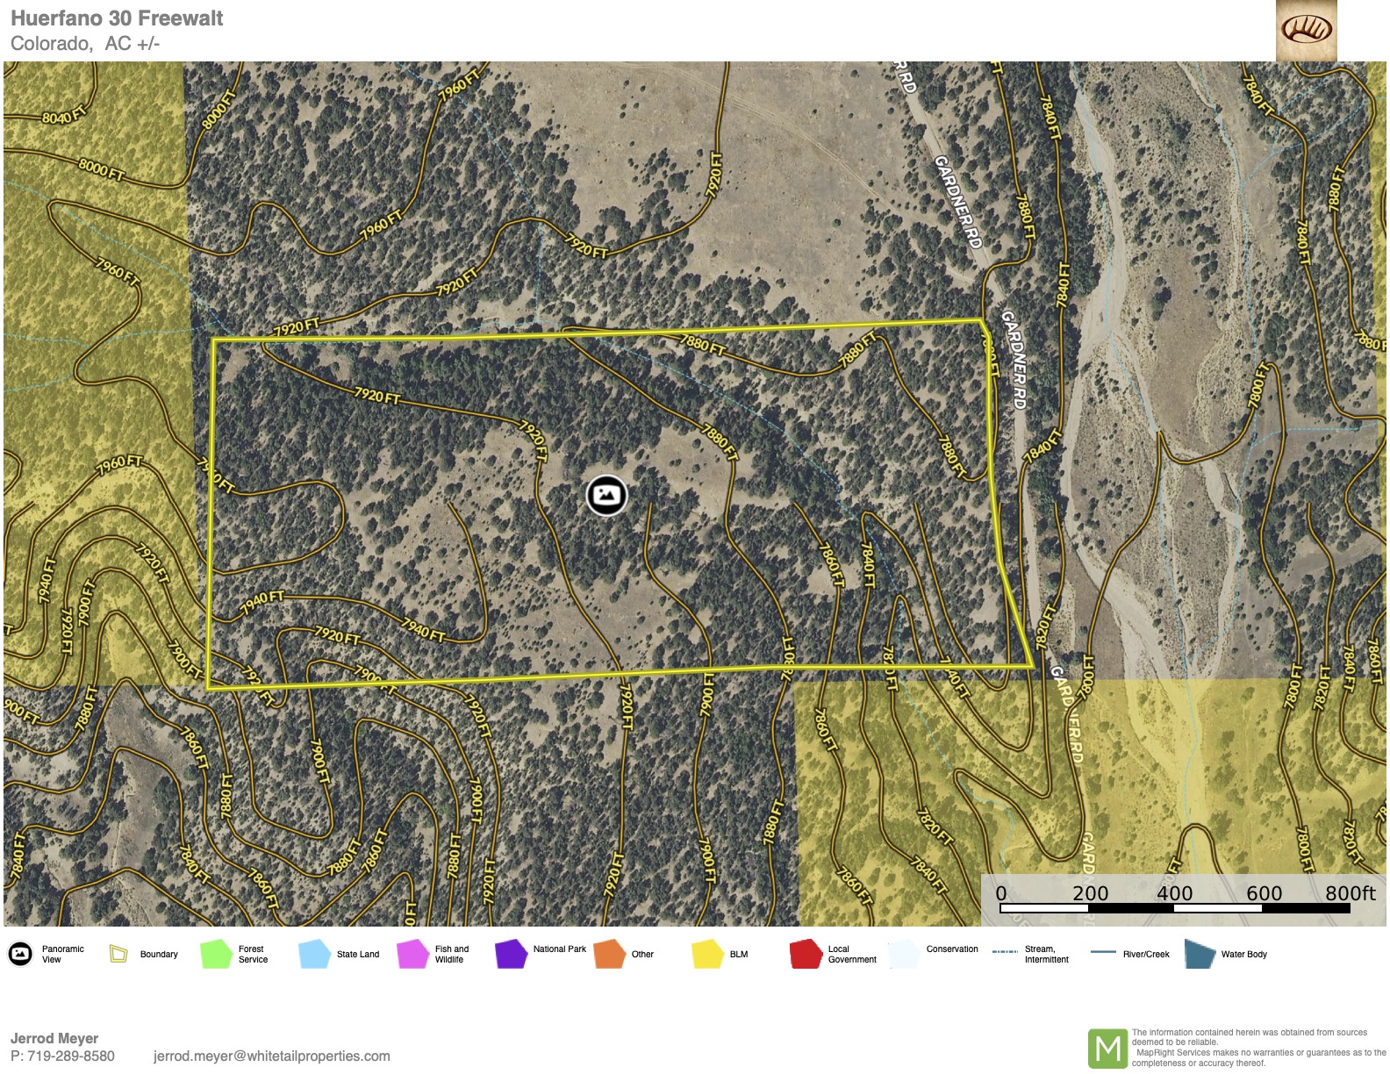Click the Boundary legend icon
1390x1074 pixels.
pos(118,954)
